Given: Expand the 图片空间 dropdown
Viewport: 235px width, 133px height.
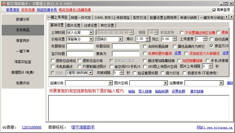Looking at the screenshot, I should (x=165, y=83).
